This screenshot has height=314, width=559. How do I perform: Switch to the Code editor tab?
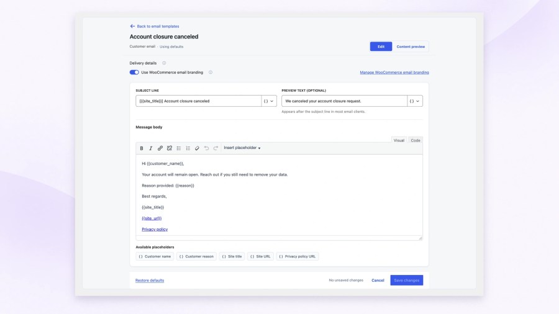point(416,140)
